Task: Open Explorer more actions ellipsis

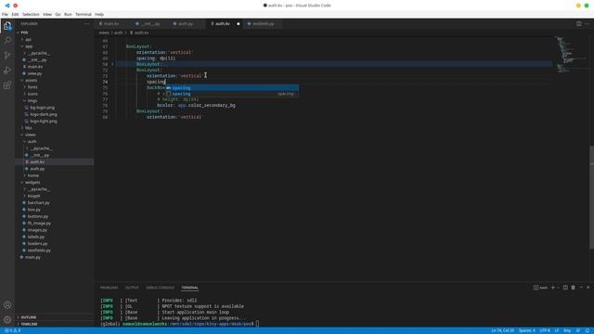Action: click(x=86, y=24)
